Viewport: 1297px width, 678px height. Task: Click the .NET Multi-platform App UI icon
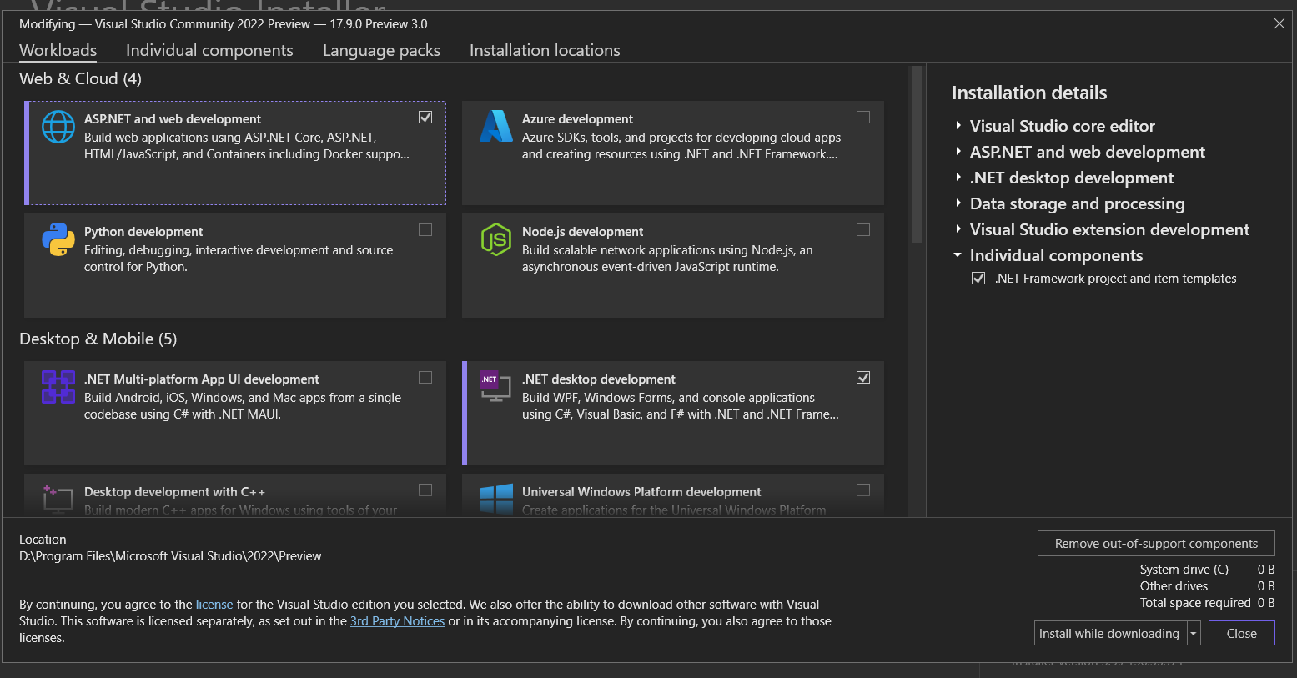click(58, 387)
